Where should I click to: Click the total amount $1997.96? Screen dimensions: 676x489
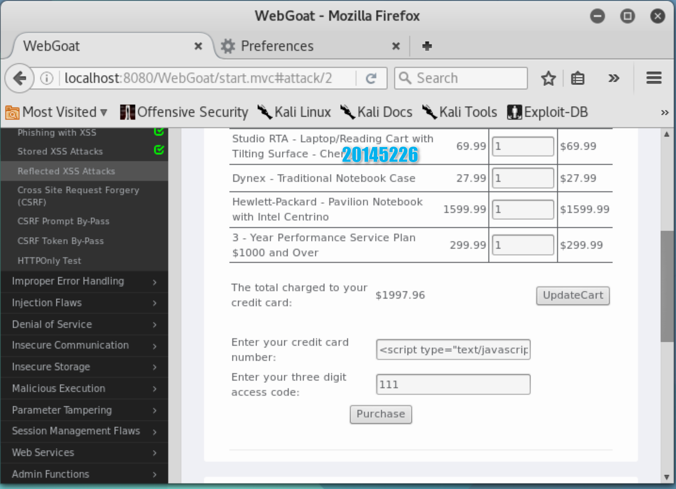click(400, 295)
